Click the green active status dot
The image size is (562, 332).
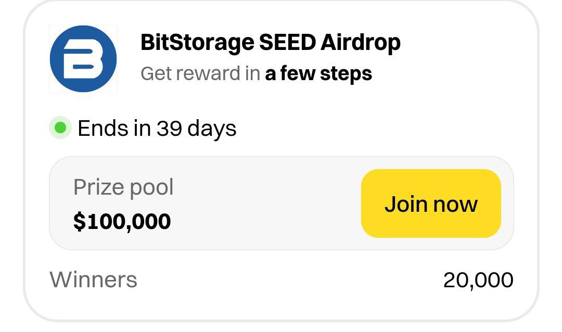(60, 127)
